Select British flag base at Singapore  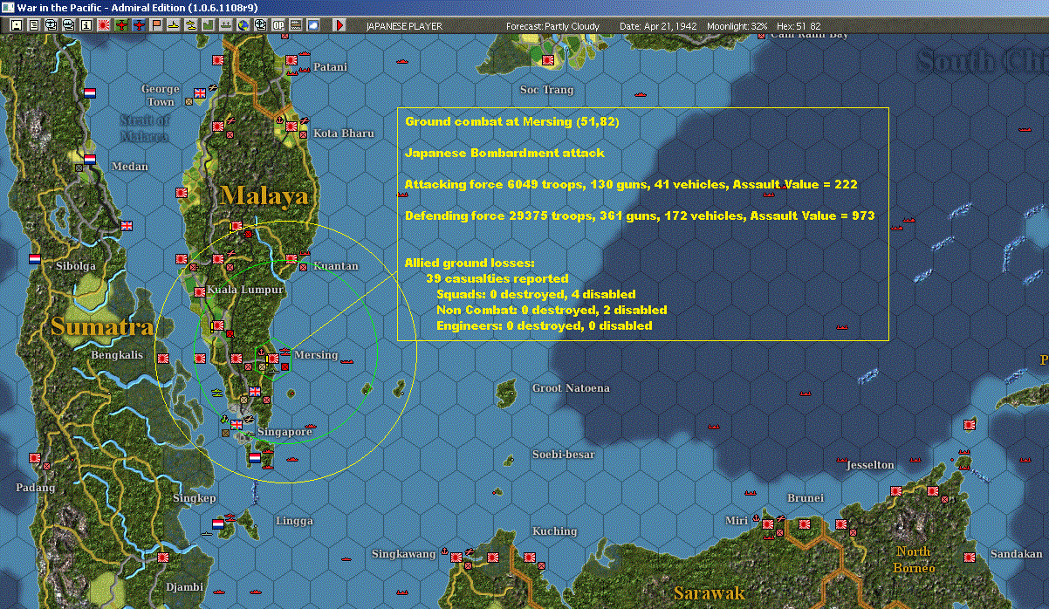[237, 425]
